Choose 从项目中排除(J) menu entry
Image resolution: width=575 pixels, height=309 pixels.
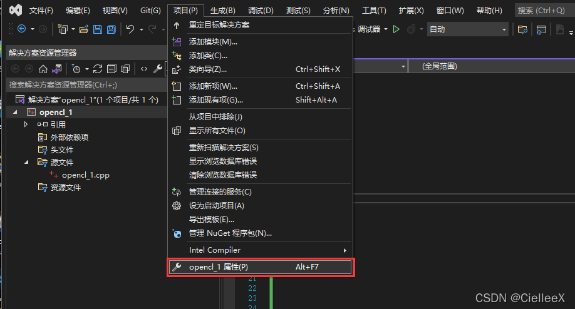(261, 117)
